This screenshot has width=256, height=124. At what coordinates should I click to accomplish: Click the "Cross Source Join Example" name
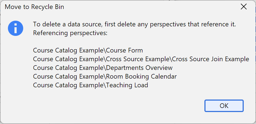(x=211, y=59)
